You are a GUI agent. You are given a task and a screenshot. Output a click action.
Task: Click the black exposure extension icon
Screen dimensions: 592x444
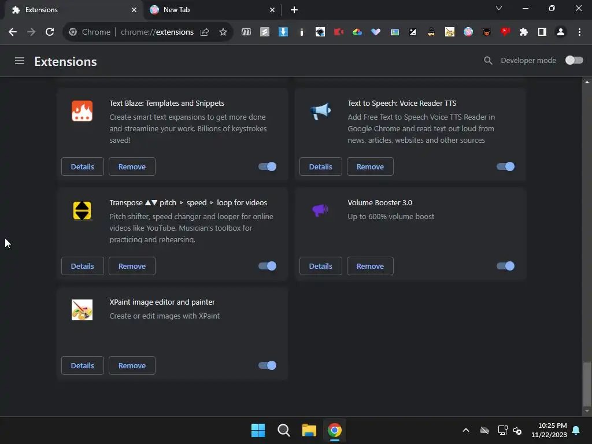pyautogui.click(x=413, y=32)
